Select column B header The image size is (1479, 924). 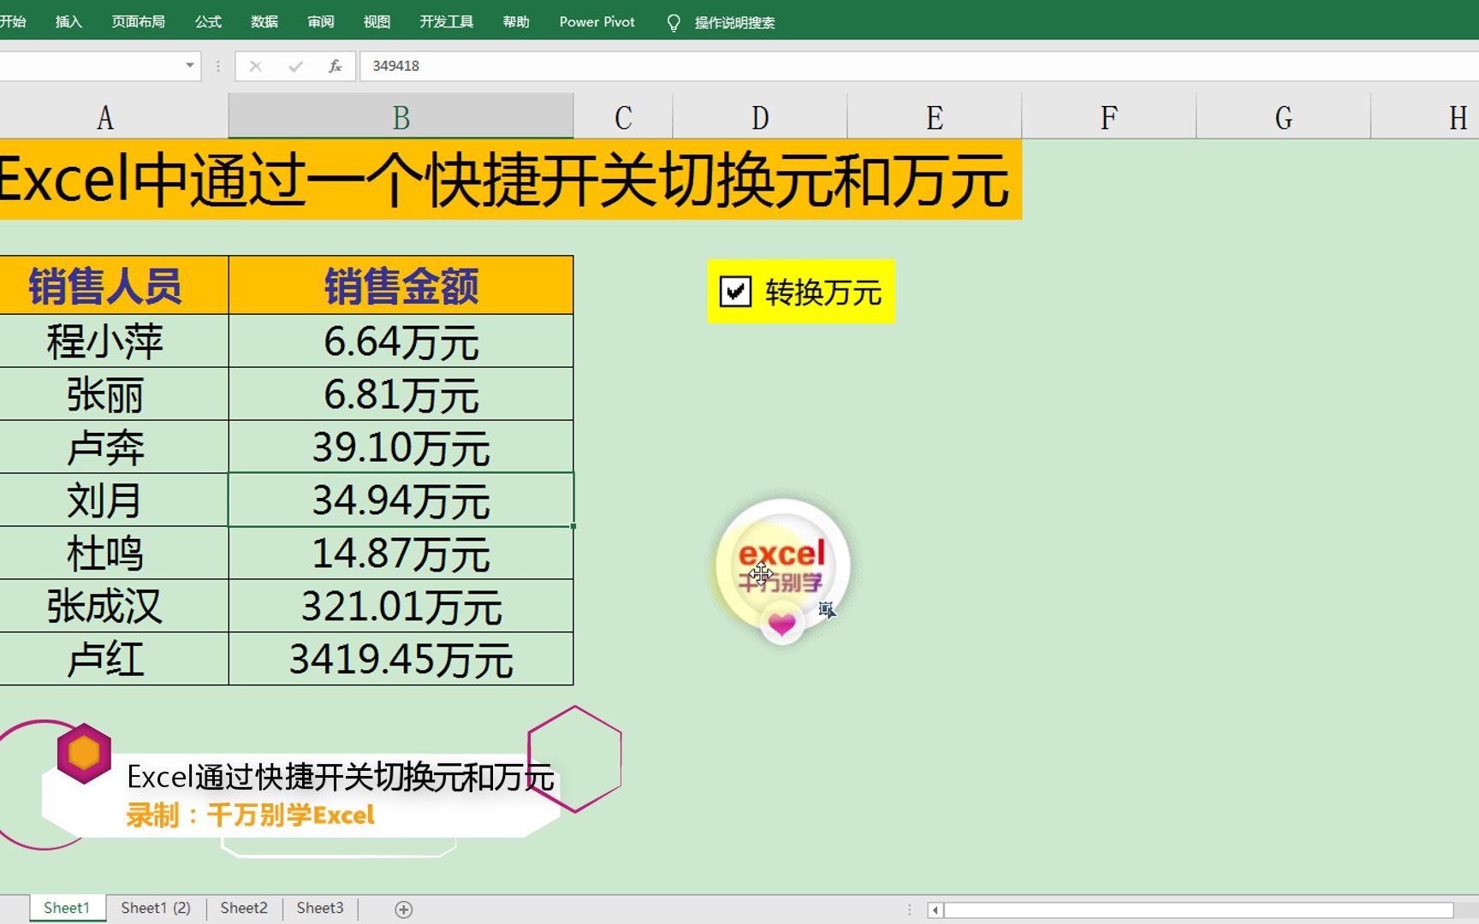coord(401,117)
